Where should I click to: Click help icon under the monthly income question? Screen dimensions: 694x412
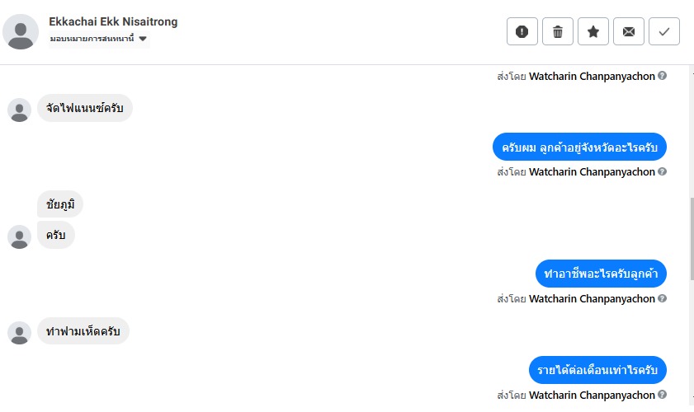pos(663,395)
